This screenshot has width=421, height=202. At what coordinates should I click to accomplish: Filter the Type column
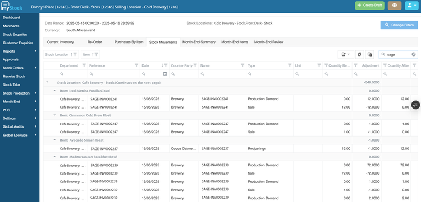point(290,65)
